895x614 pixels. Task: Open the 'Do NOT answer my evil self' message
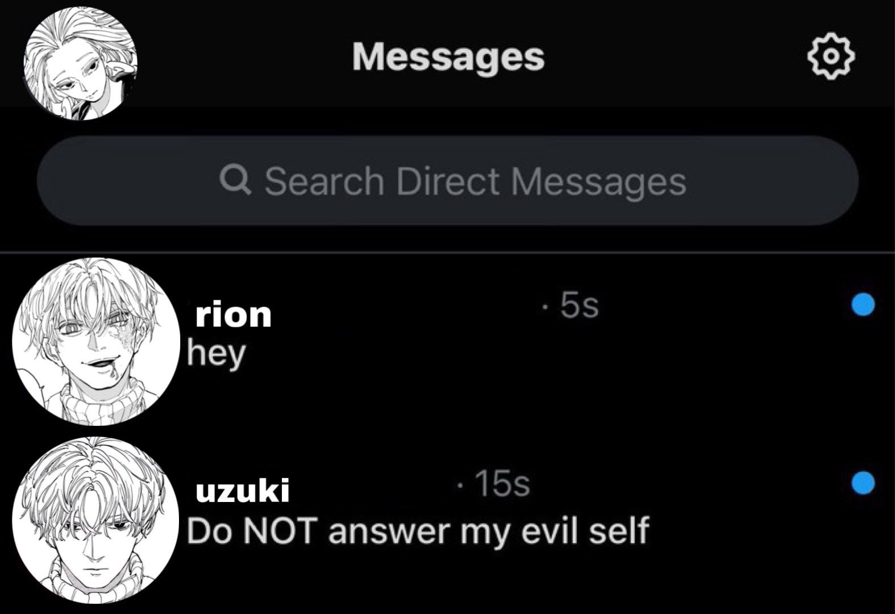tap(418, 532)
